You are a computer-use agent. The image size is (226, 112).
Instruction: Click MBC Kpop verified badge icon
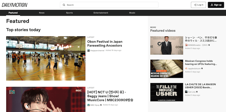pos(101,105)
